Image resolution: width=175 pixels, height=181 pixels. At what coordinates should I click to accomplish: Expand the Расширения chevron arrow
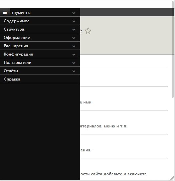74,46
